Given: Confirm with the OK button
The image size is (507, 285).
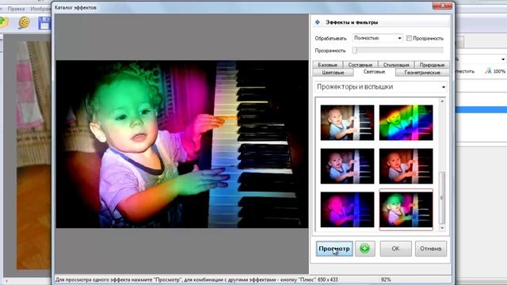Looking at the screenshot, I should (x=396, y=249).
